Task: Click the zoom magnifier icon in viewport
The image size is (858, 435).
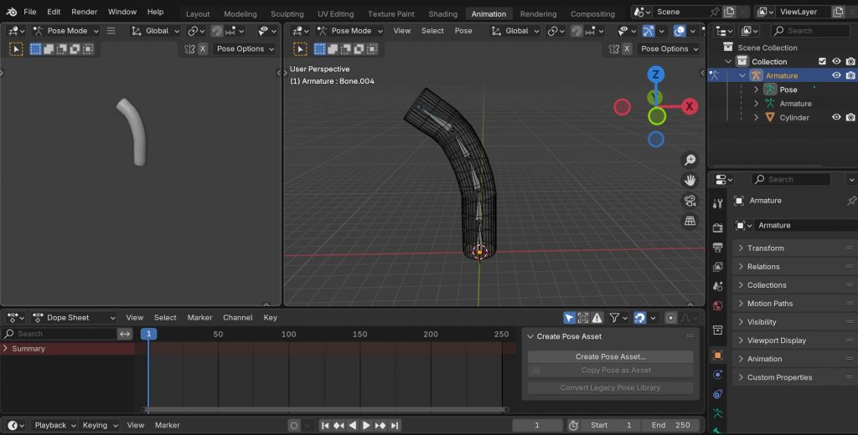Action: 690,160
